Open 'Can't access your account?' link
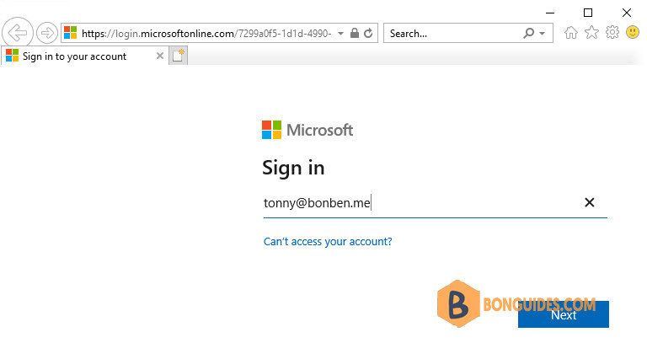The width and height of the screenshot is (647, 359). [x=328, y=241]
